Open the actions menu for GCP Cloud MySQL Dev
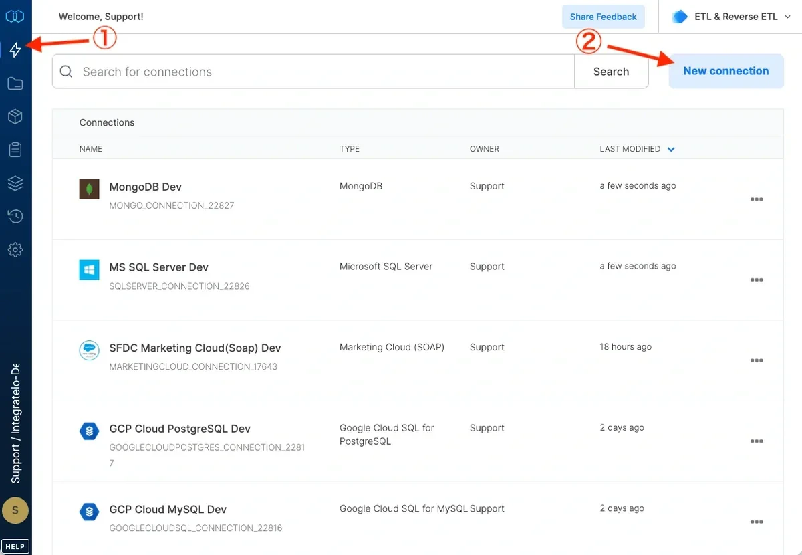This screenshot has width=802, height=555. 756,522
